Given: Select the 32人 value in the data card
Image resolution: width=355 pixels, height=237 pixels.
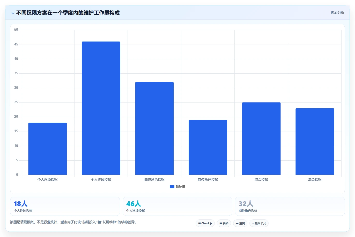Looking at the screenshot, I should [x=246, y=204].
